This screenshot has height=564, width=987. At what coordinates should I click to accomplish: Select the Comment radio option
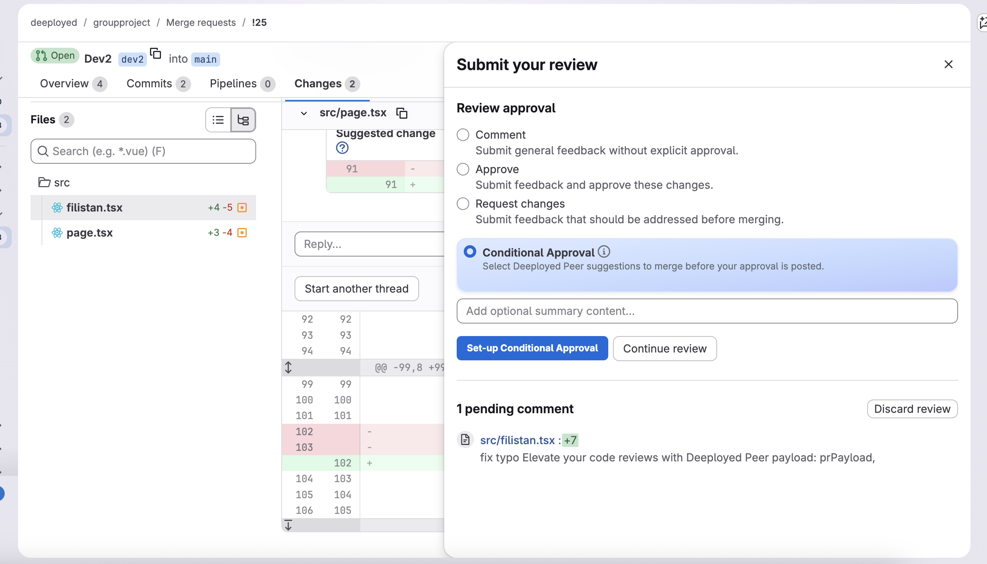click(463, 135)
